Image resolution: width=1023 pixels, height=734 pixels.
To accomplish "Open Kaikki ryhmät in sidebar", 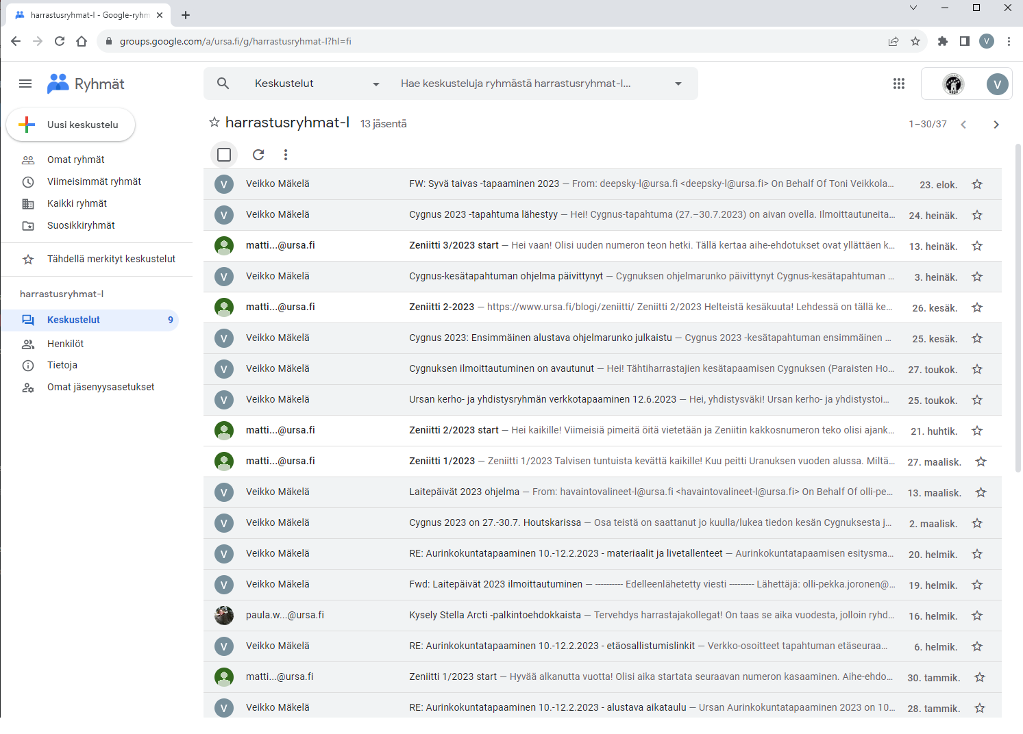I will [77, 203].
